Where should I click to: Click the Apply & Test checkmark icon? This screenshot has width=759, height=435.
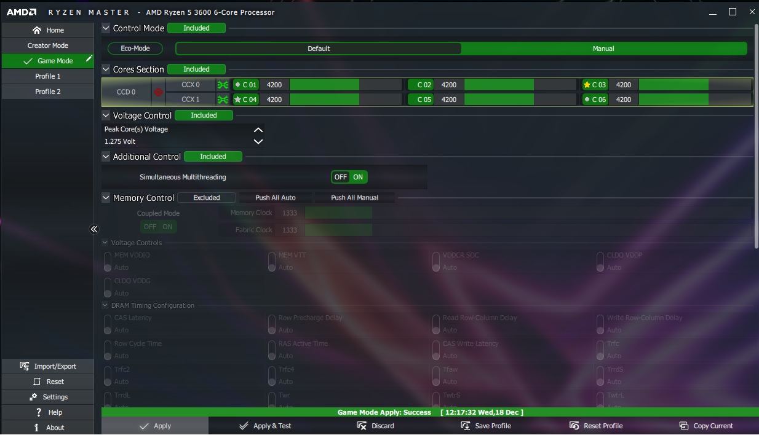coord(244,426)
